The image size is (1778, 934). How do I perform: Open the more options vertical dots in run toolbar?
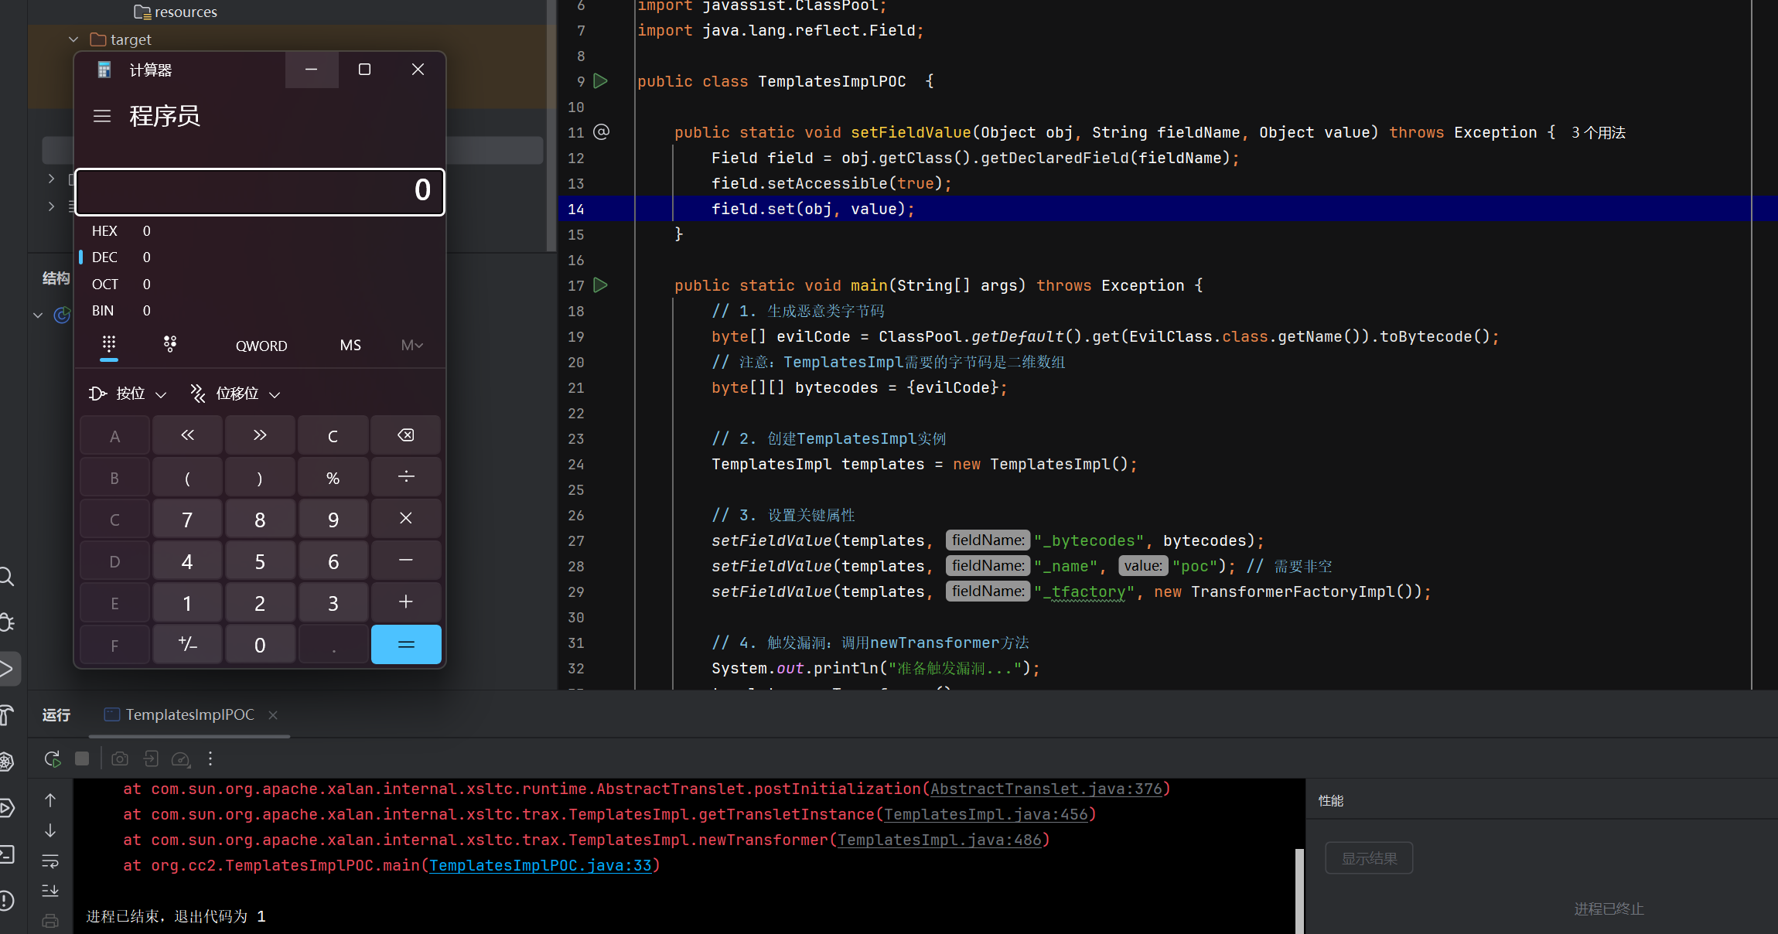(210, 758)
